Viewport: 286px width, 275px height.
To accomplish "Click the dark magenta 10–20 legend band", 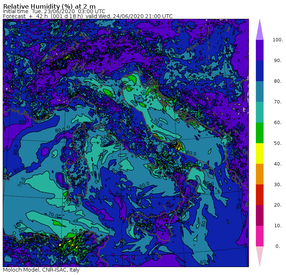I will (x=260, y=215).
